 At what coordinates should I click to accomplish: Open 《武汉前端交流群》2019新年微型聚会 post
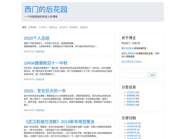(x=59, y=121)
